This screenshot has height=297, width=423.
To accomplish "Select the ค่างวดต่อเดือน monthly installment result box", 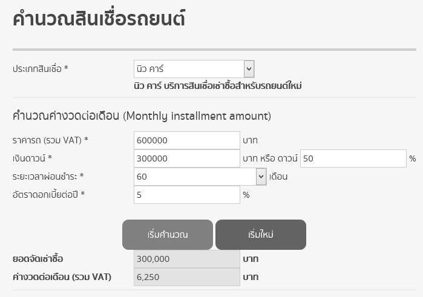I will coord(186,277).
